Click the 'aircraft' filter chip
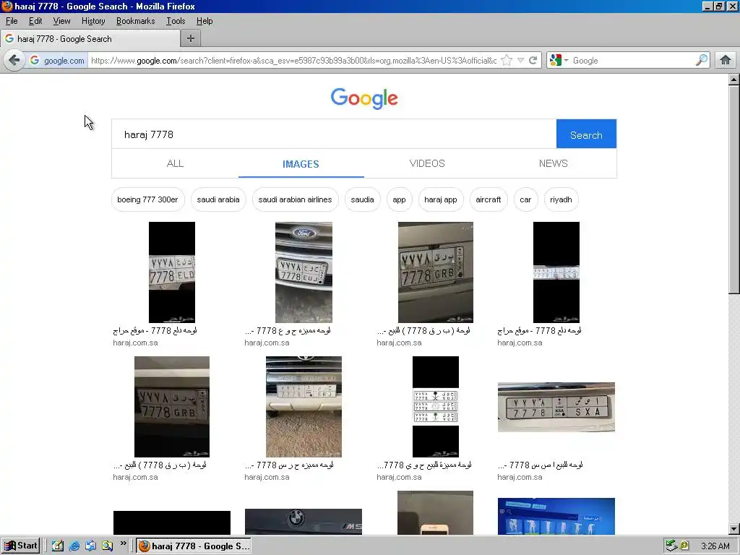 489,199
